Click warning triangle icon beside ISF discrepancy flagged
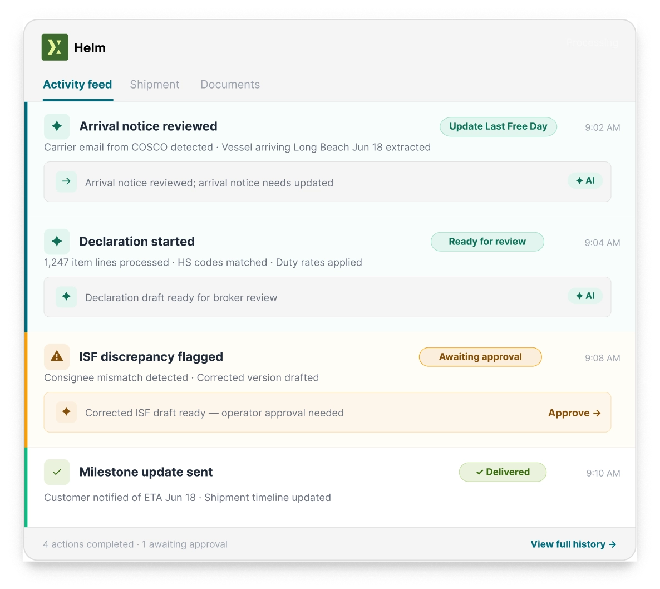660x589 pixels. click(x=57, y=357)
